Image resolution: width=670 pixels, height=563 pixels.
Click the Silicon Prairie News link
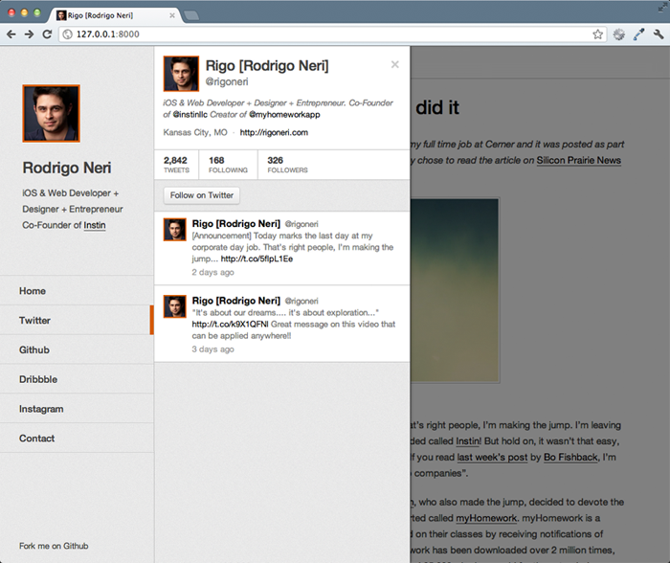pyautogui.click(x=578, y=160)
